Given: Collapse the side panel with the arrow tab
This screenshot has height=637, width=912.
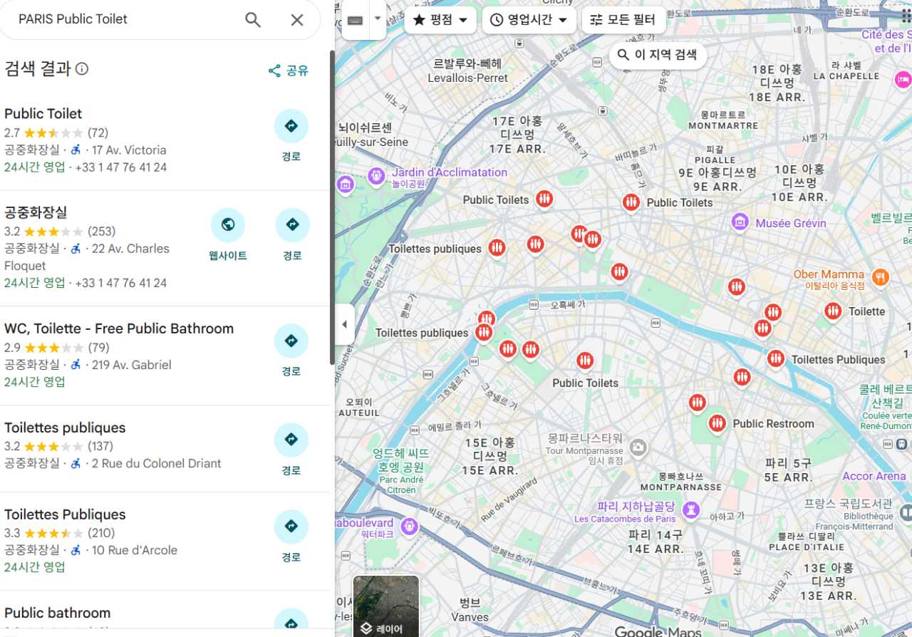Looking at the screenshot, I should [x=344, y=324].
